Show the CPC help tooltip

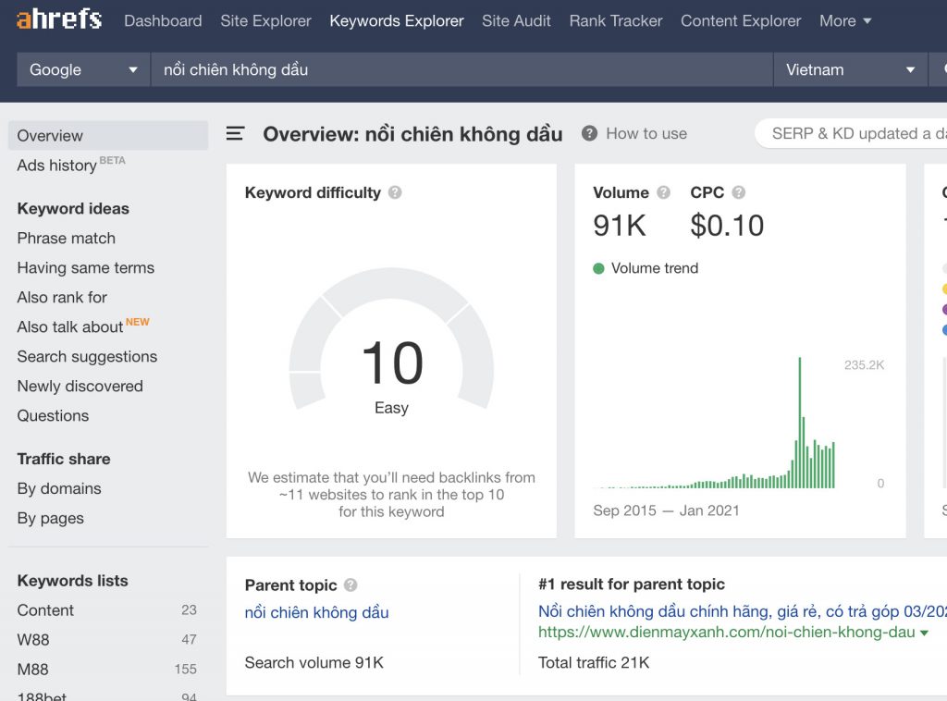pos(739,192)
